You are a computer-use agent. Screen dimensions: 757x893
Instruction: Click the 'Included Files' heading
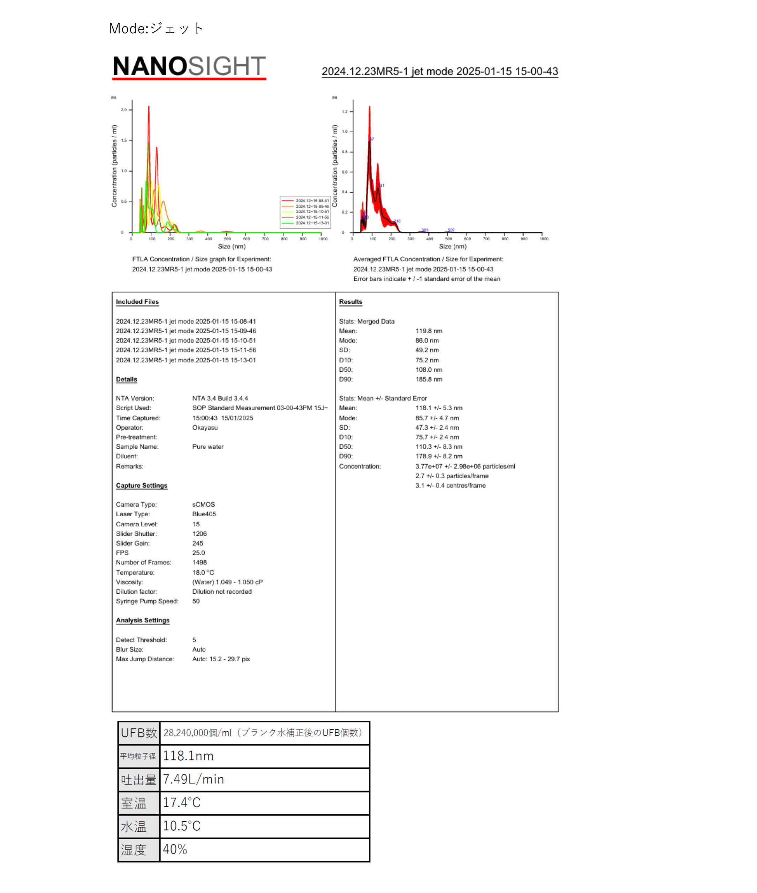pyautogui.click(x=137, y=302)
